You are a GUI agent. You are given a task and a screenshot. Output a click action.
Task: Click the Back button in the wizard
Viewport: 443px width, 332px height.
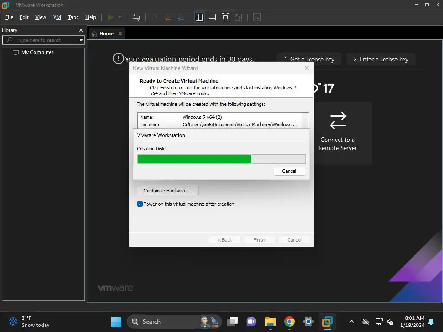click(225, 240)
